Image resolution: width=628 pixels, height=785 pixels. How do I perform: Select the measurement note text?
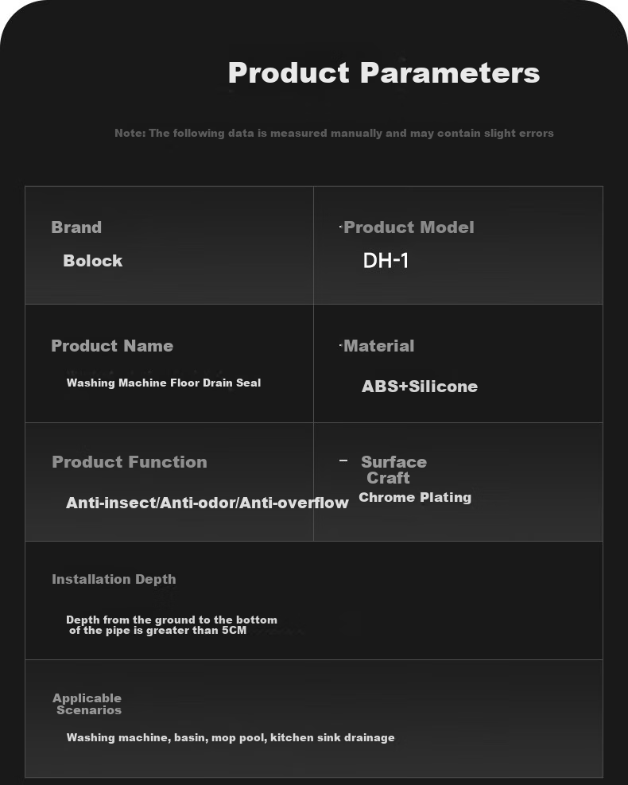coord(334,133)
